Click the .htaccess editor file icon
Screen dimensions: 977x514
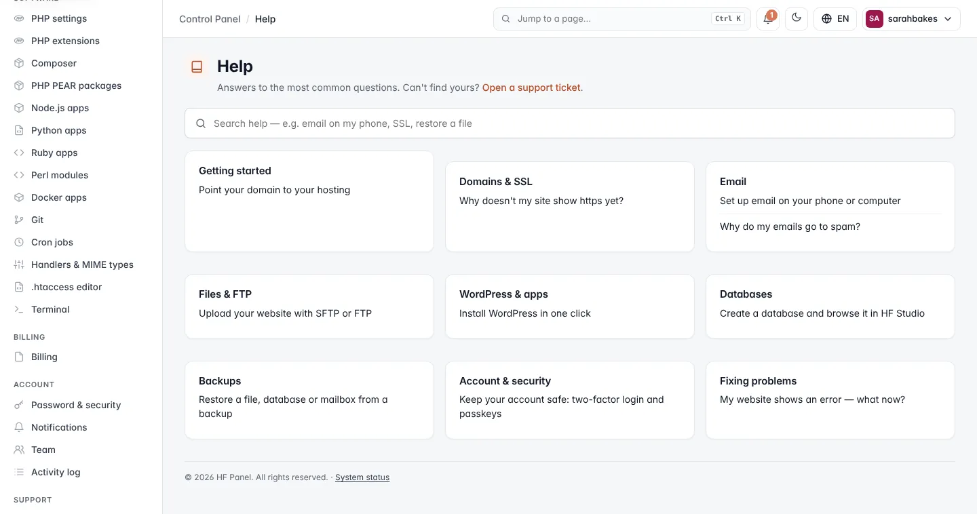[x=19, y=287]
